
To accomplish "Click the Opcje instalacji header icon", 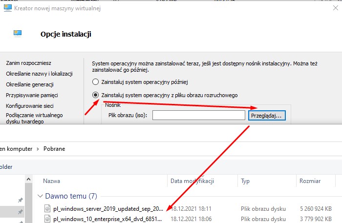I will tap(18, 33).
